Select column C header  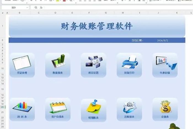point(39,13)
